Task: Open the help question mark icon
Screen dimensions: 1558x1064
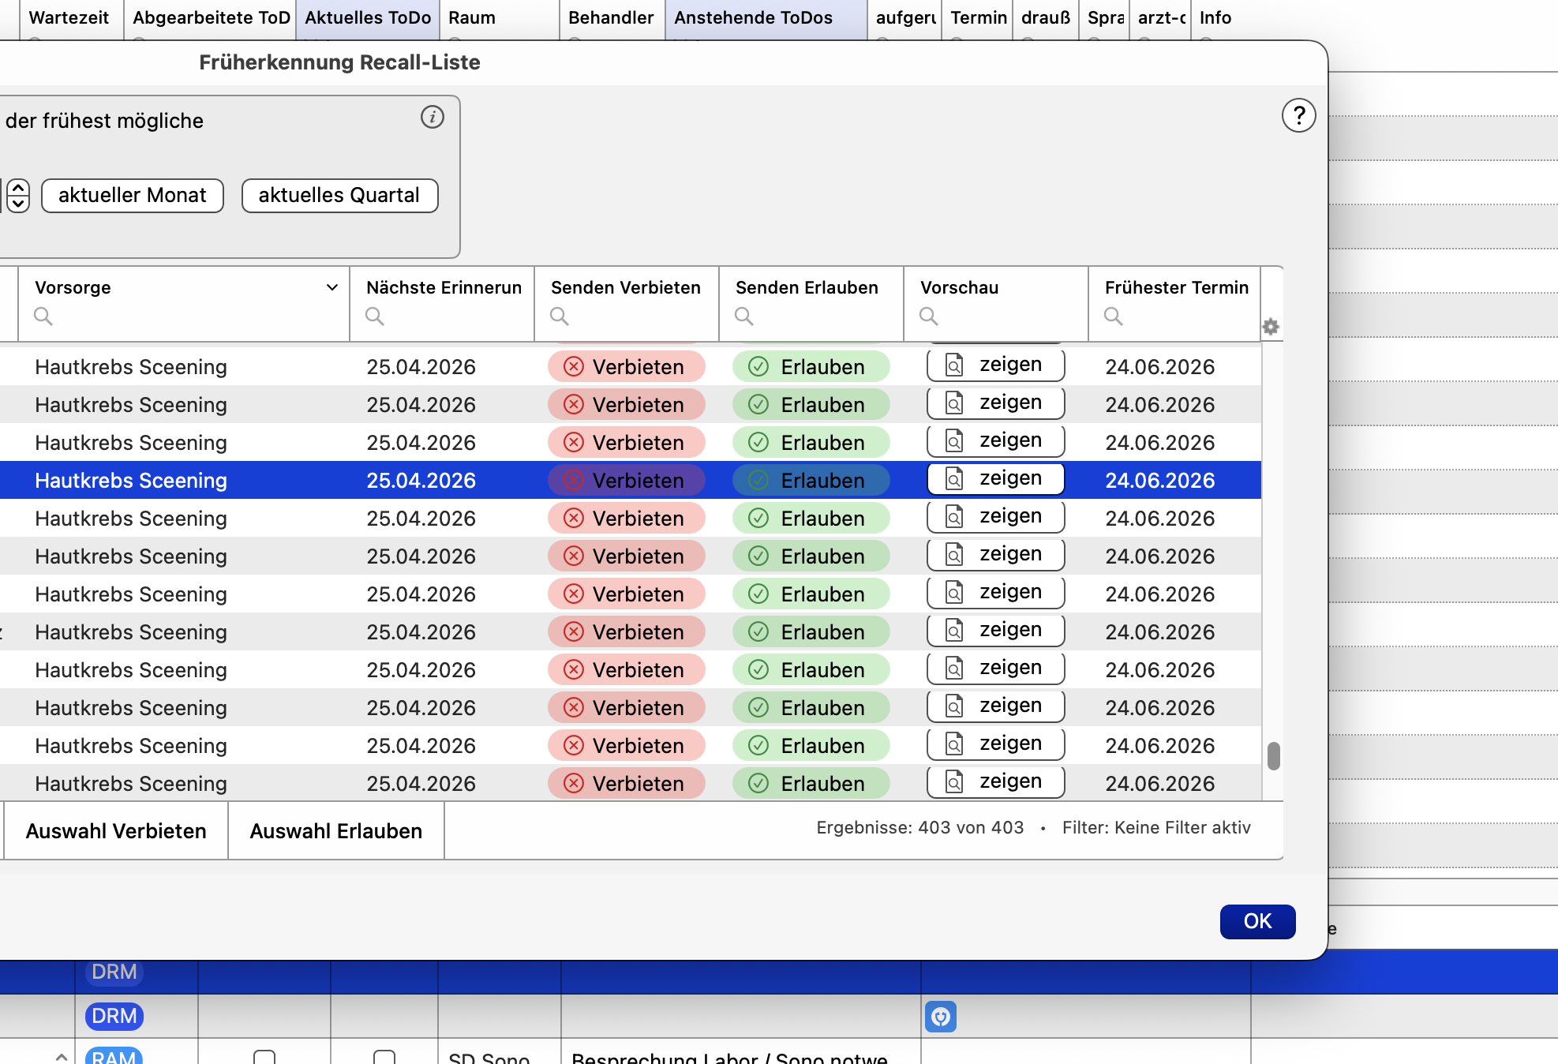Action: pos(1298,116)
